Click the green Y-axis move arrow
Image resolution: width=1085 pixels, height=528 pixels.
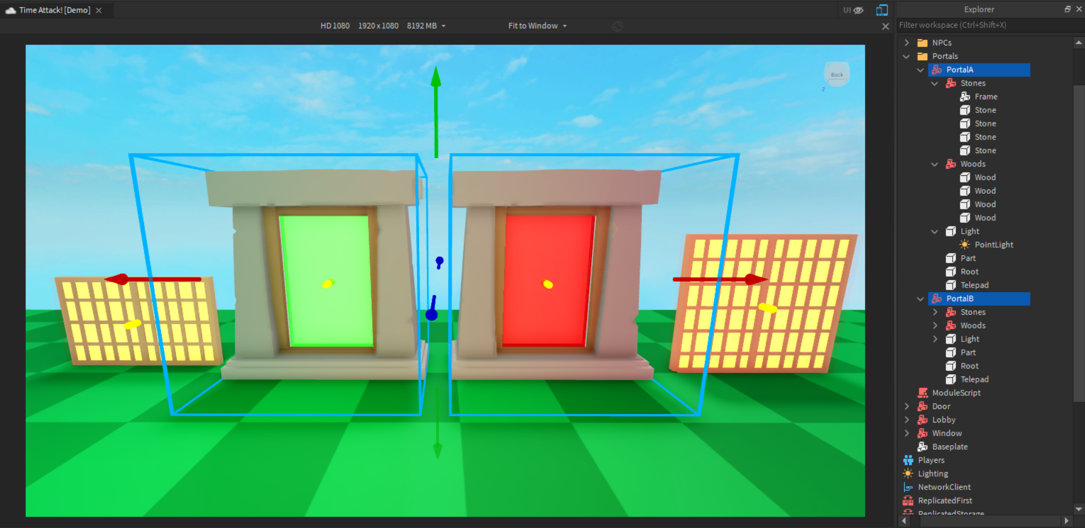[436, 111]
